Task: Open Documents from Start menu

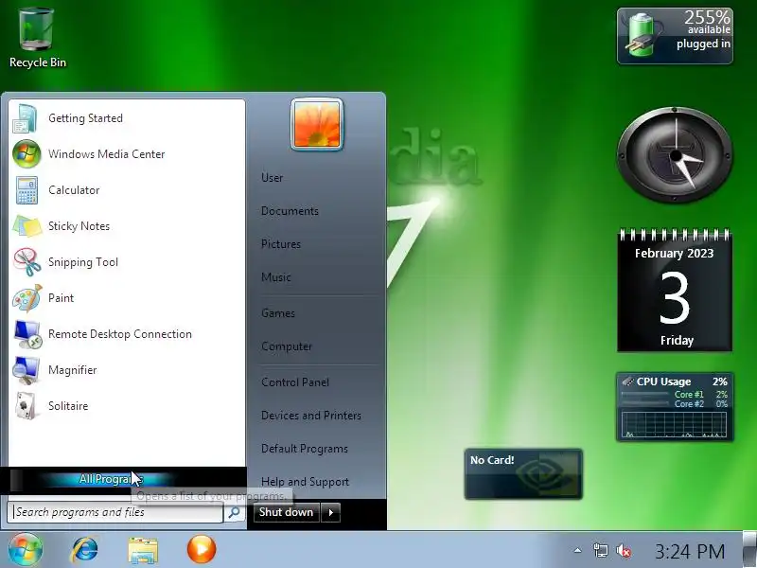Action: click(290, 211)
